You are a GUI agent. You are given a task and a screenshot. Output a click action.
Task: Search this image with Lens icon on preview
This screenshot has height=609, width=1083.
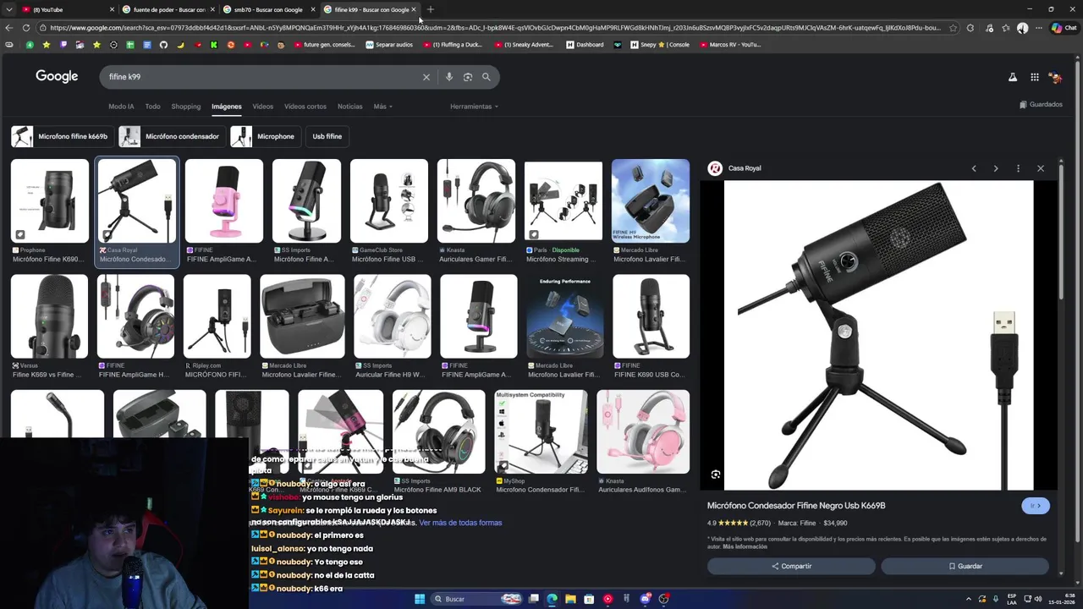coord(716,475)
